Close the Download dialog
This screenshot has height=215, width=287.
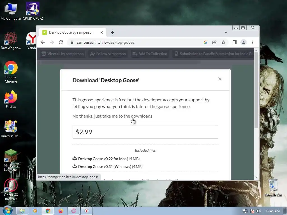(x=220, y=79)
